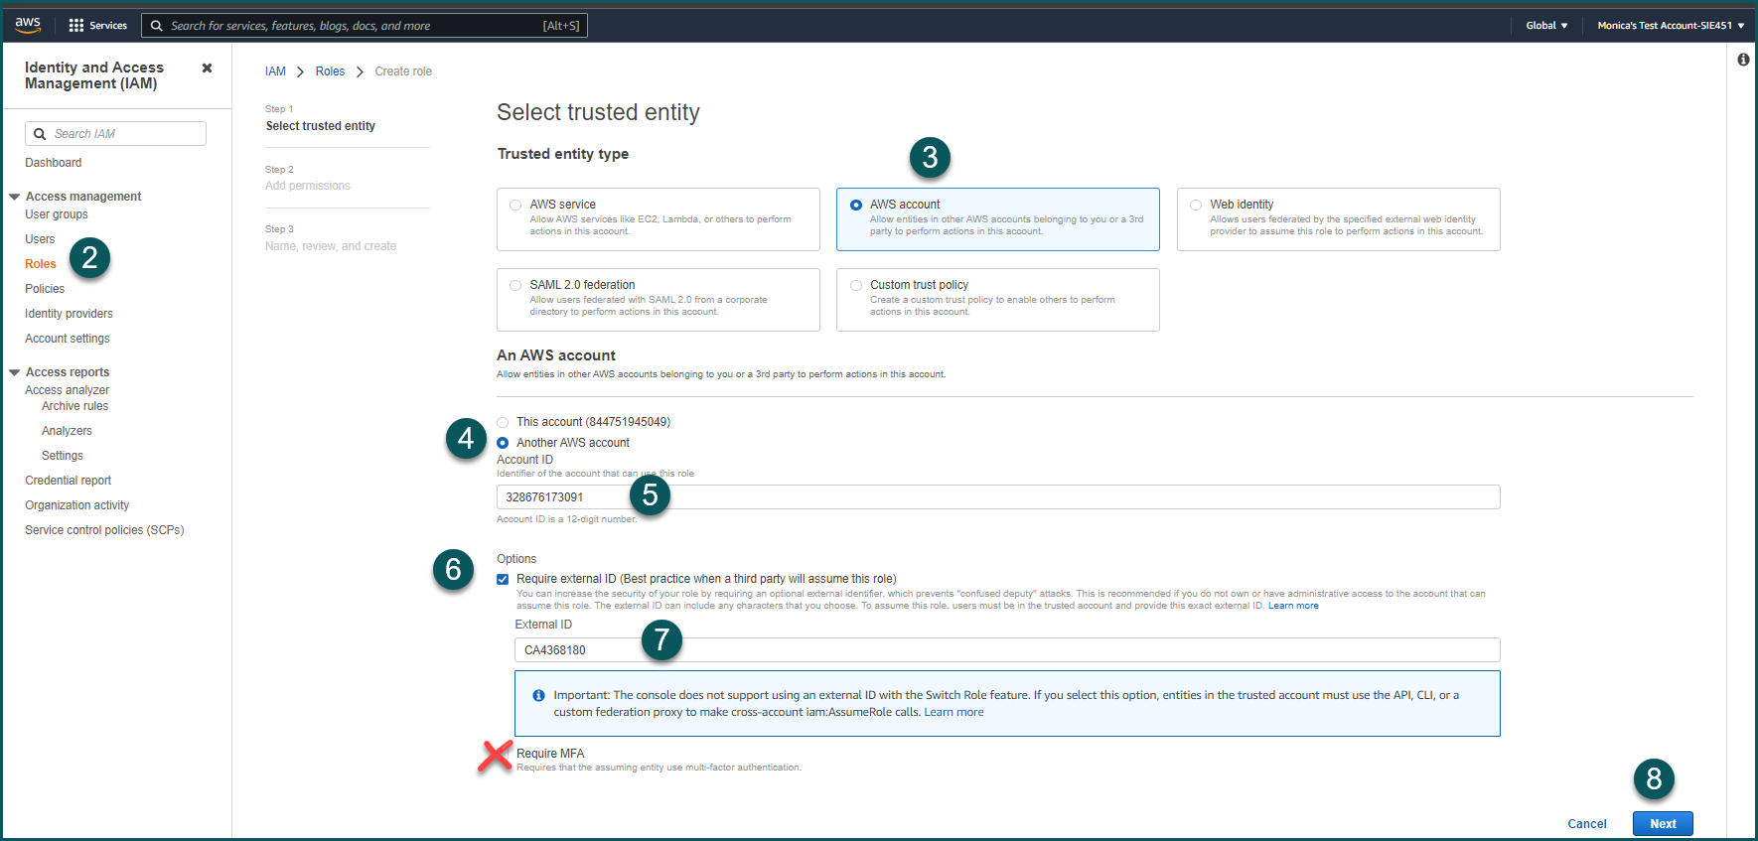Click the External ID input field
Viewport: 1758px width, 841px height.
(x=1007, y=650)
